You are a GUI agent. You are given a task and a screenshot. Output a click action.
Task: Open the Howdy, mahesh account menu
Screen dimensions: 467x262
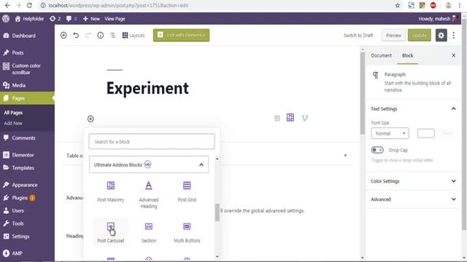pyautogui.click(x=438, y=19)
